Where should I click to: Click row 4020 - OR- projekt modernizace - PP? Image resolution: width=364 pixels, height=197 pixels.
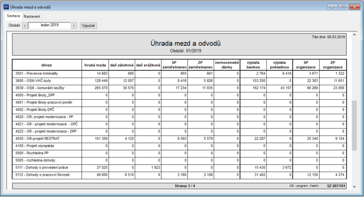coord(179,117)
